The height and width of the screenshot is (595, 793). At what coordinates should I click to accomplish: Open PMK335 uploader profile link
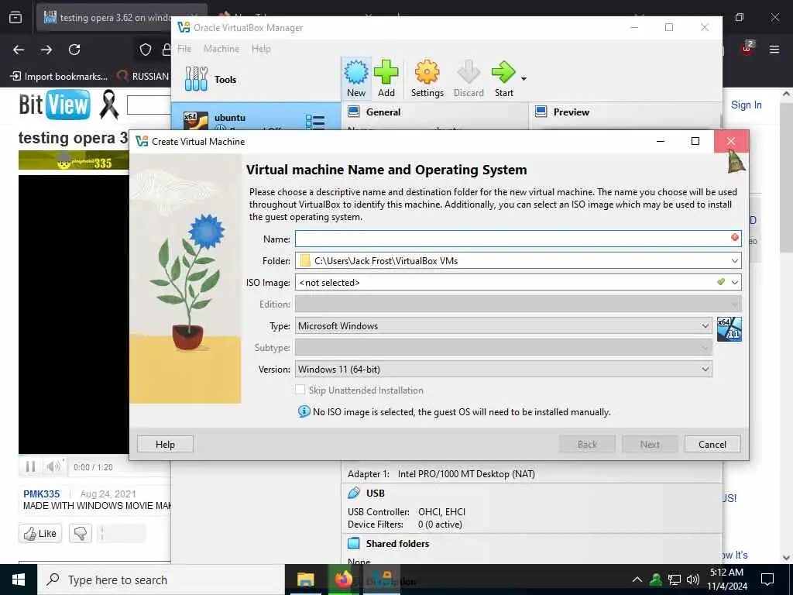(42, 494)
